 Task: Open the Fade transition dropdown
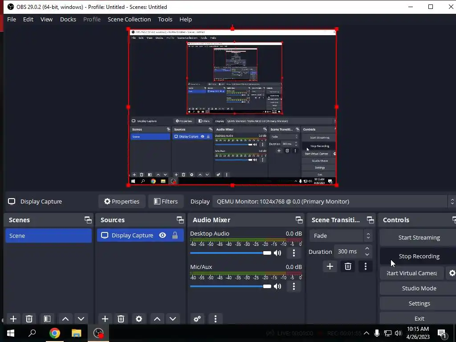(341, 236)
